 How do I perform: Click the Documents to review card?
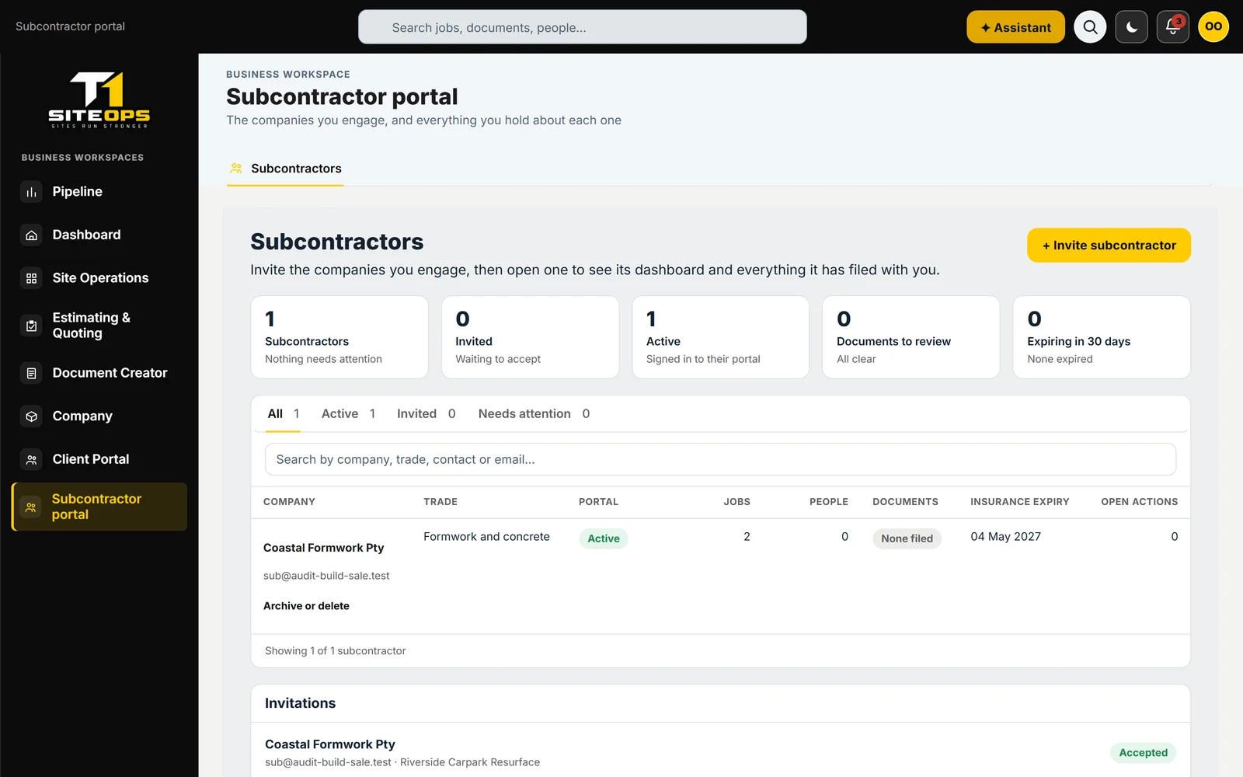[910, 337]
